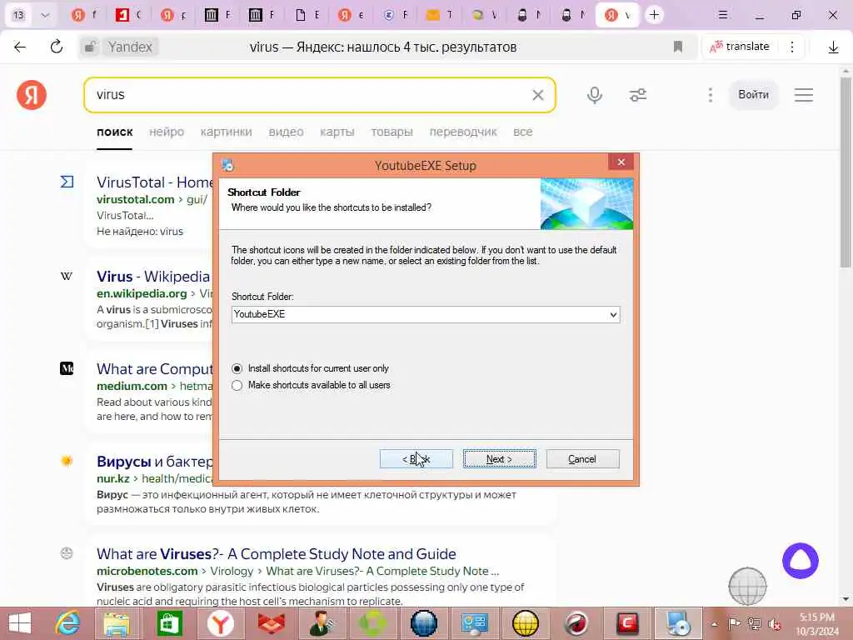Open the browser downloads icon

[833, 47]
